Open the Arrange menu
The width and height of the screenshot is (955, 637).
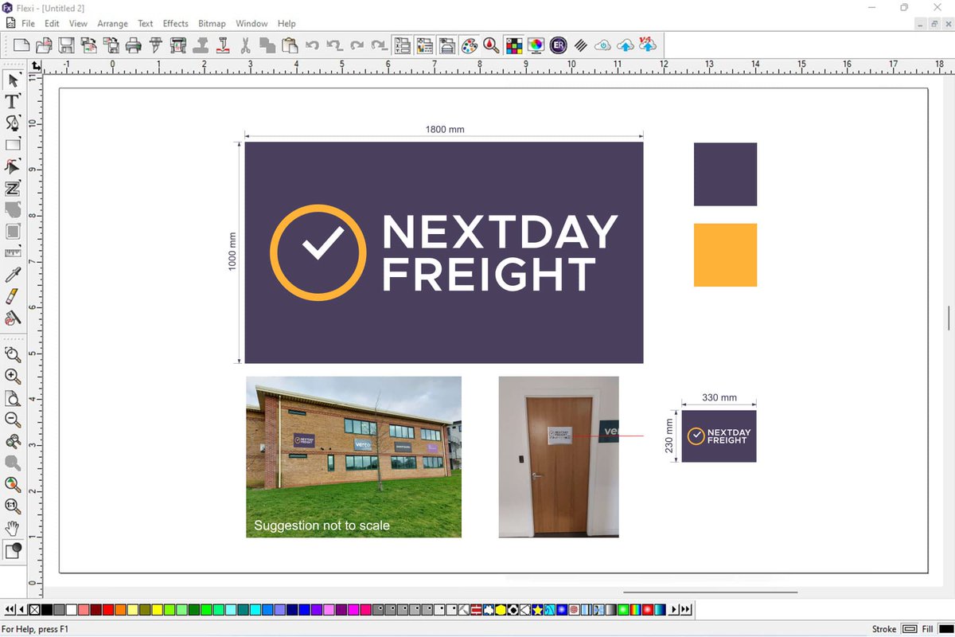[x=112, y=23]
